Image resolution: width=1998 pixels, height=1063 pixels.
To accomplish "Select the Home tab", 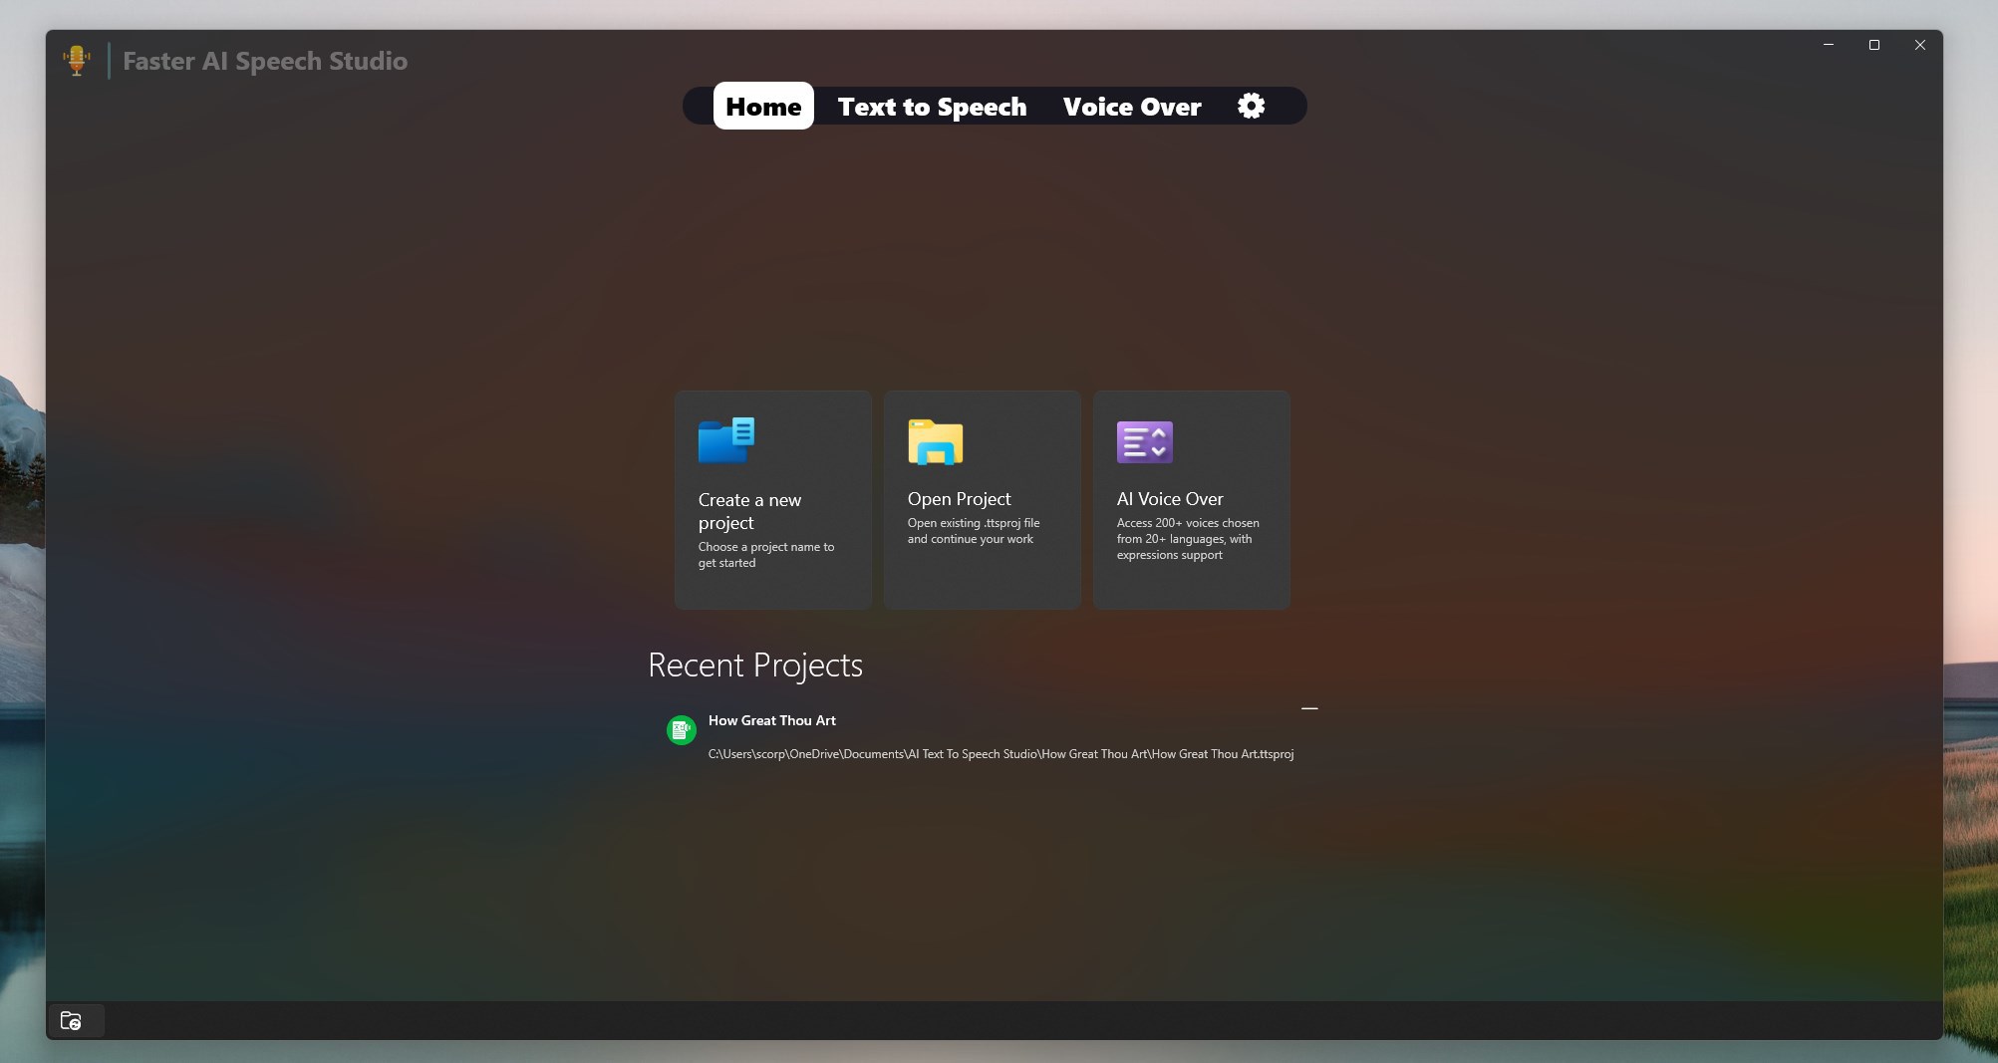I will (762, 106).
